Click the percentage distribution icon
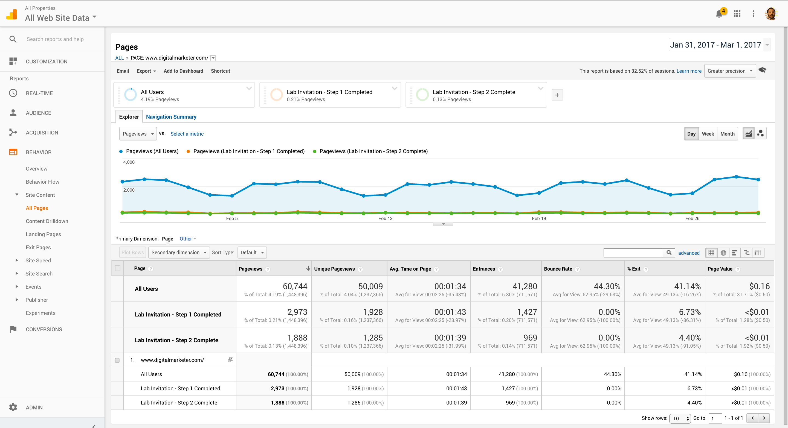The image size is (788, 428). pyautogui.click(x=724, y=253)
